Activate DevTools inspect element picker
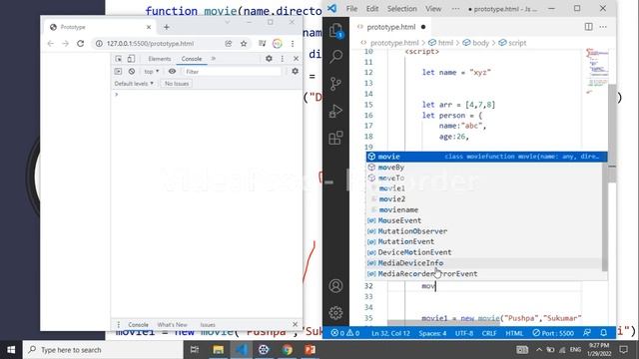 point(118,59)
